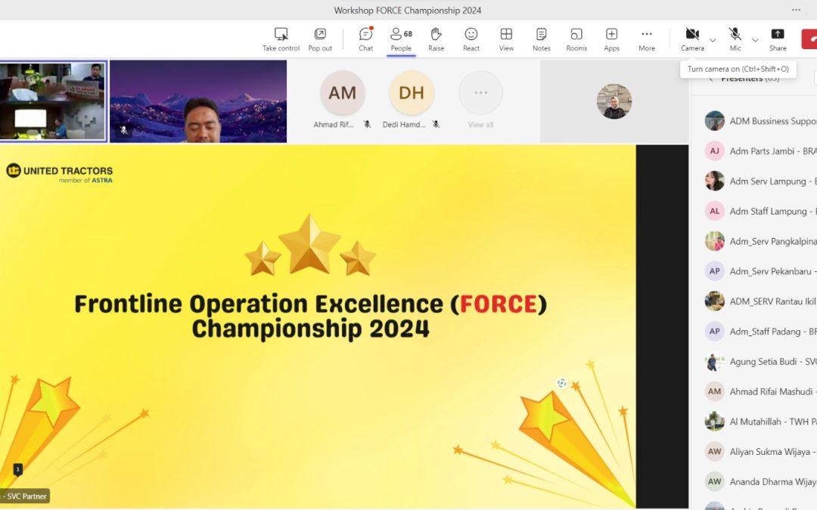Open the View layout options

(506, 39)
